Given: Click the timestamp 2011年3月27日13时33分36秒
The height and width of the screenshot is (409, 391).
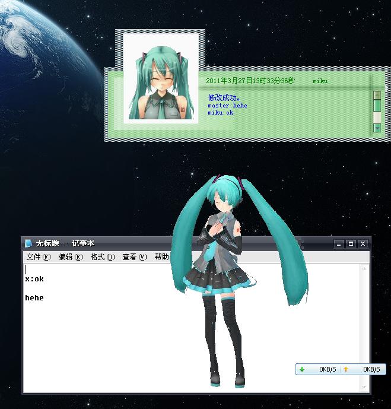Looking at the screenshot, I should 250,81.
